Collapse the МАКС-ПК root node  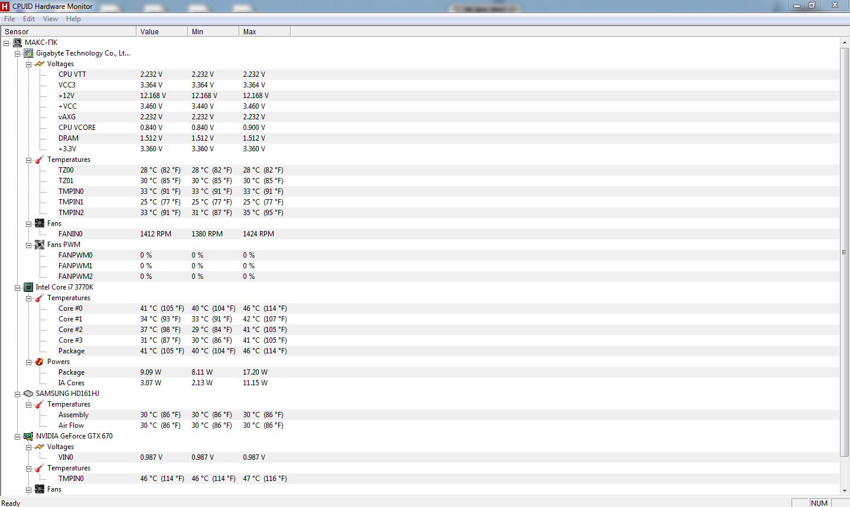pos(6,43)
